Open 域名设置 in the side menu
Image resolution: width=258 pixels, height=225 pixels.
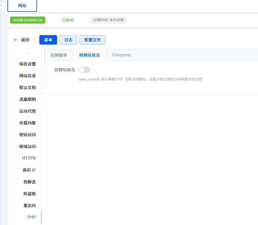(27, 64)
